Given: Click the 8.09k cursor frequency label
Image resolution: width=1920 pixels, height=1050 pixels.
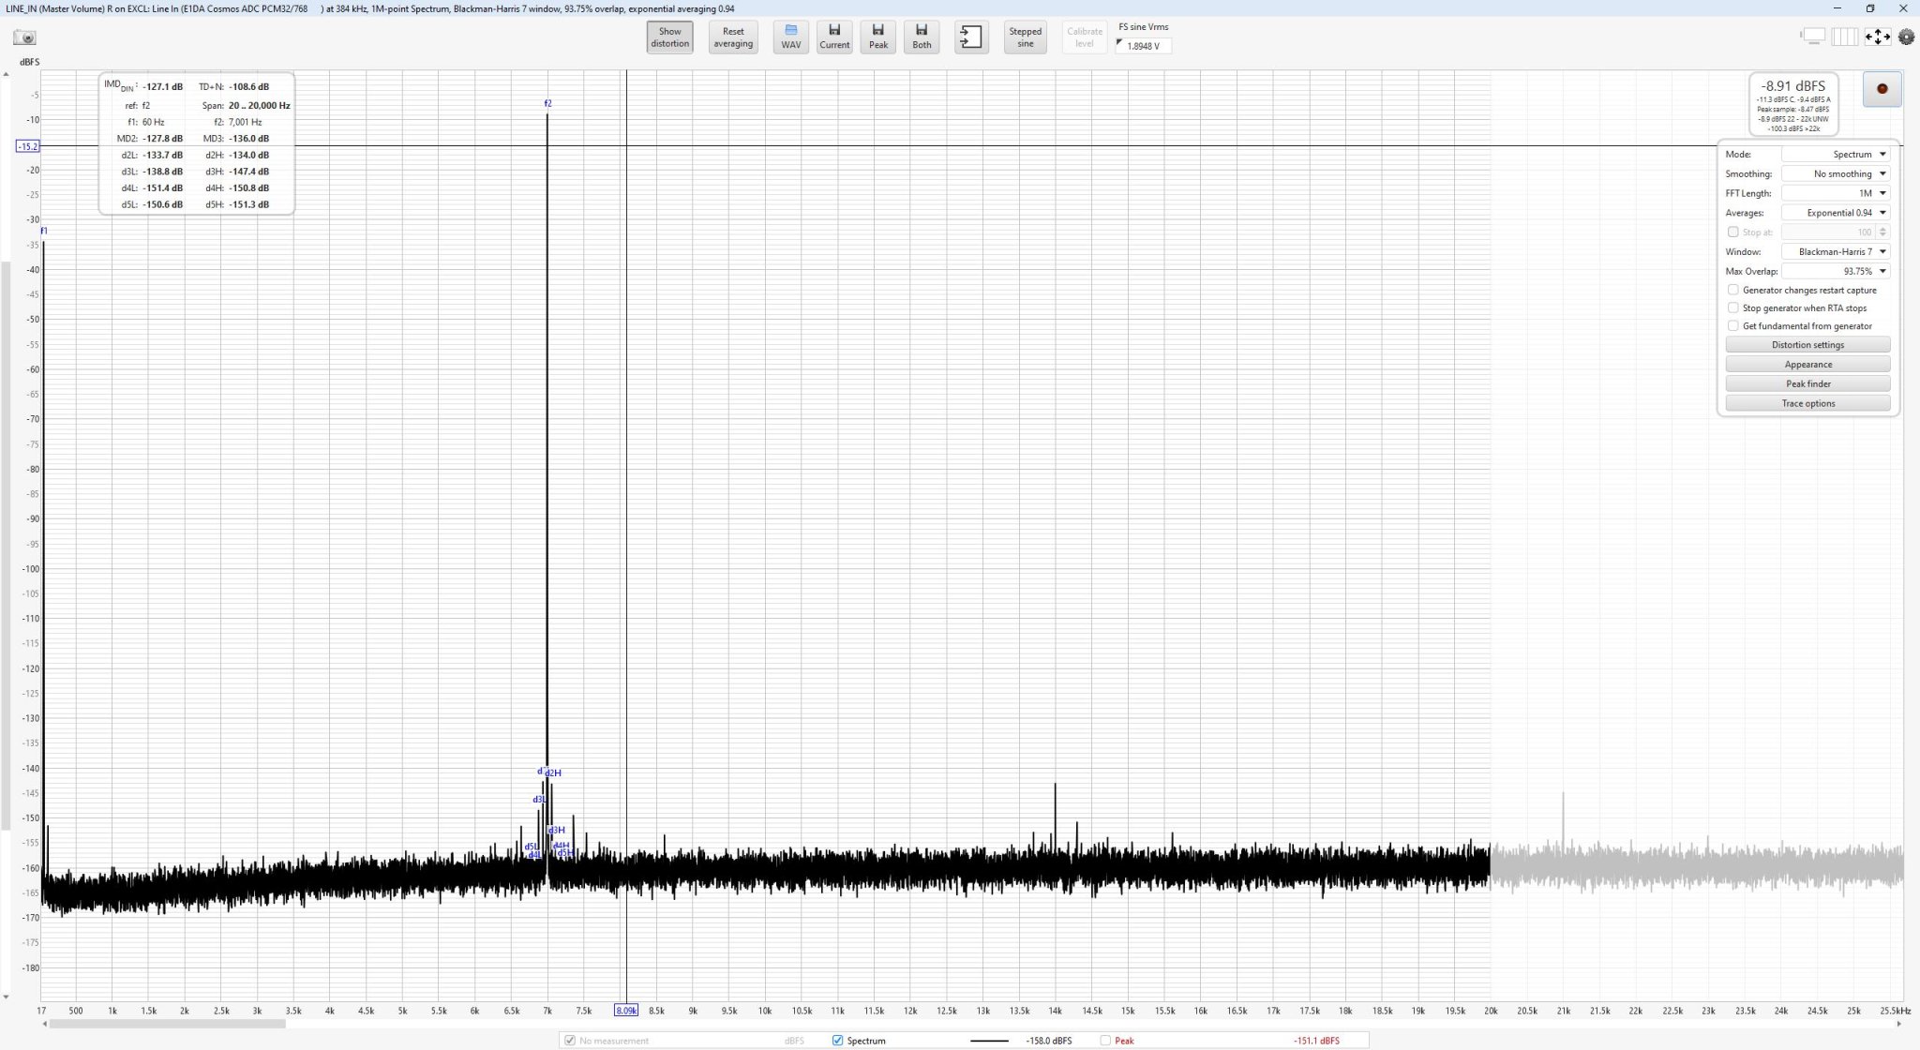Looking at the screenshot, I should [x=626, y=1011].
